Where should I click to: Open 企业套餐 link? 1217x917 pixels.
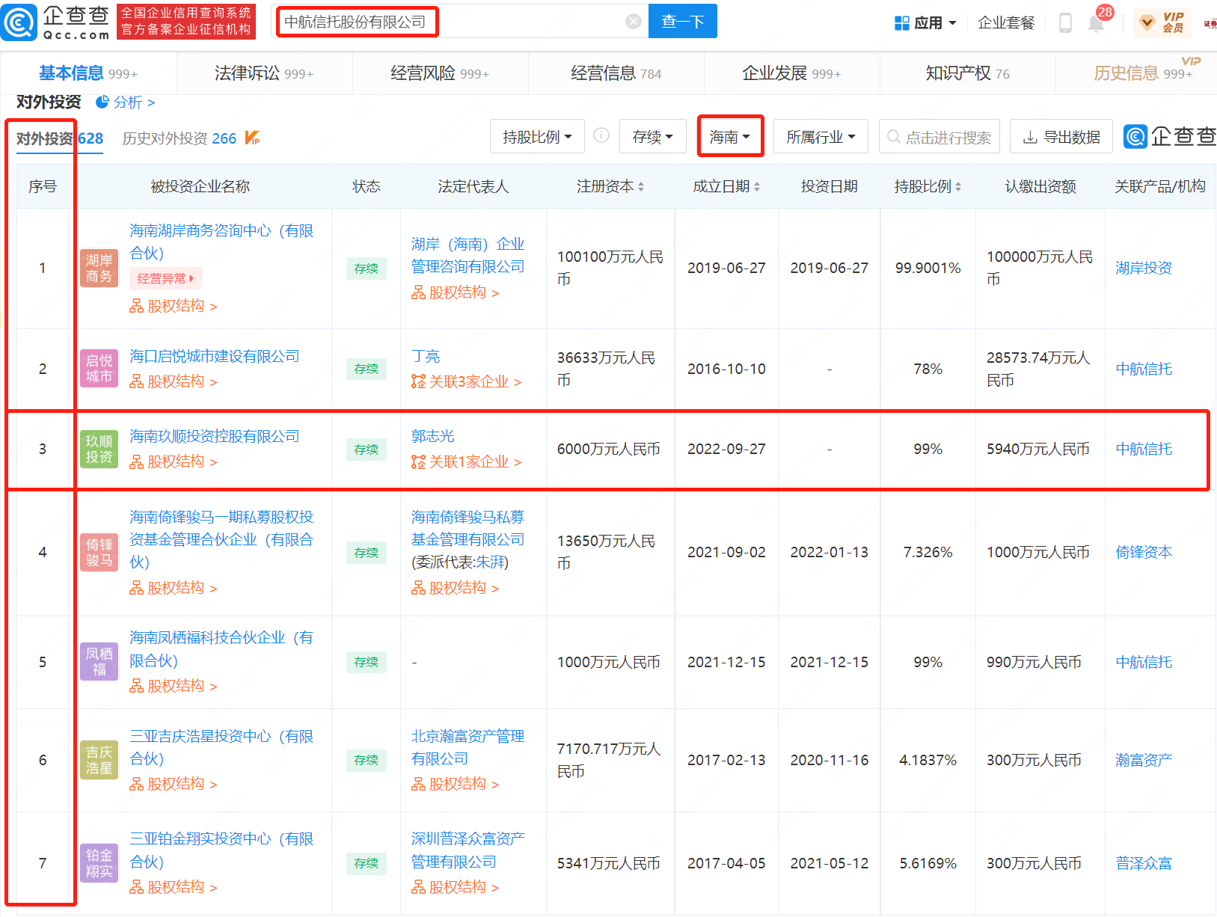coord(1006,23)
